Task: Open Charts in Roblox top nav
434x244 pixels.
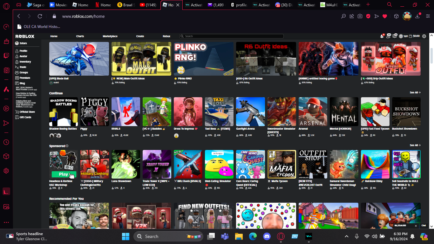Action: (80, 36)
